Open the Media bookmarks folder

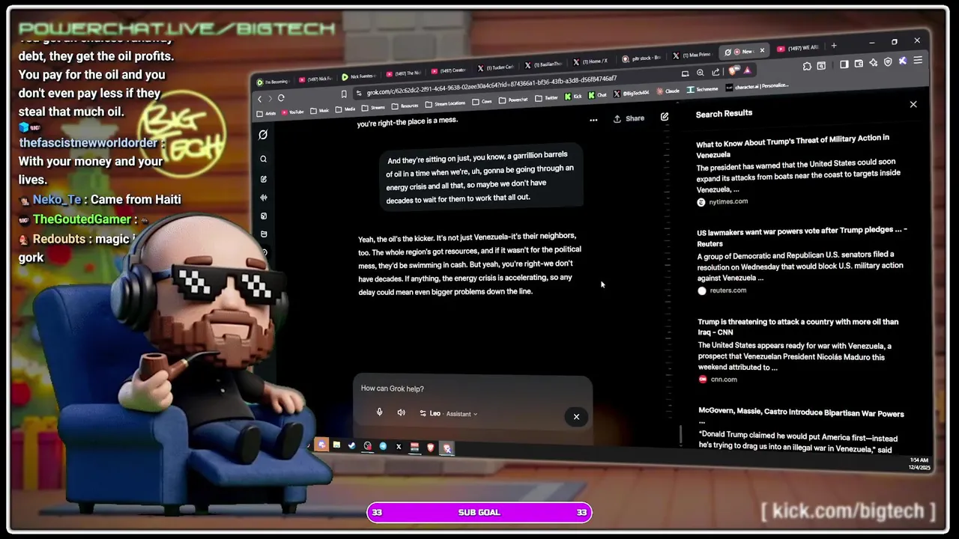click(345, 109)
